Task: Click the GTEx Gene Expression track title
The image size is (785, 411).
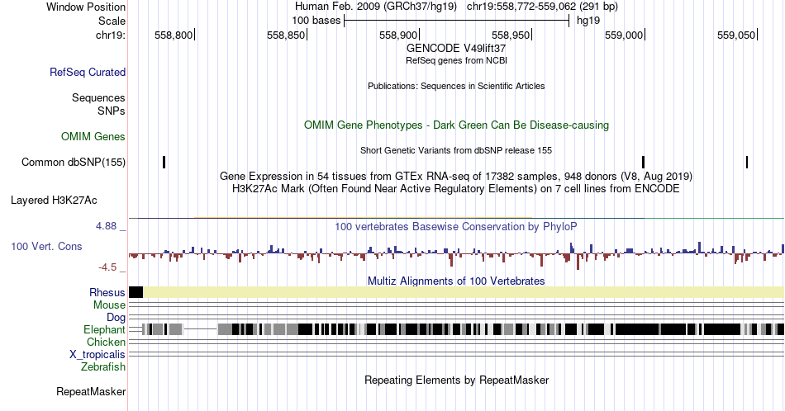Action: pyautogui.click(x=456, y=176)
